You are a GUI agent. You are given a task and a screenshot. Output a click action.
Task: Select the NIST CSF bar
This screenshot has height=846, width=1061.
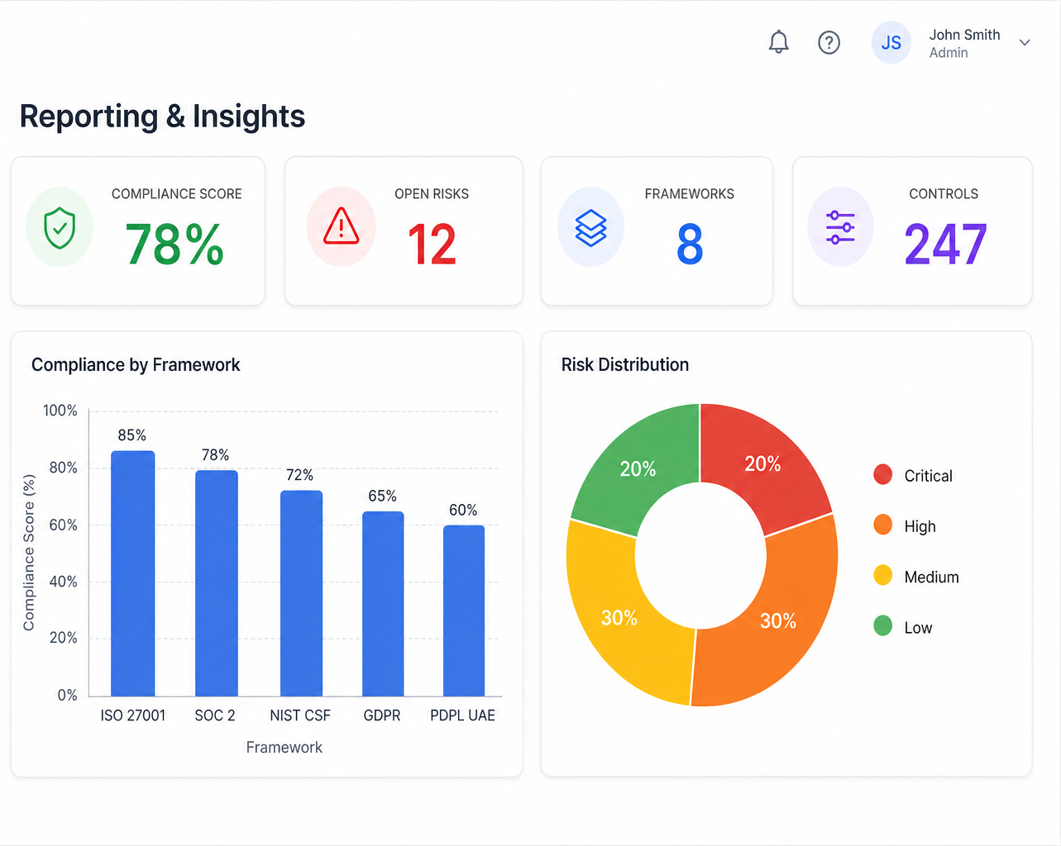[301, 593]
